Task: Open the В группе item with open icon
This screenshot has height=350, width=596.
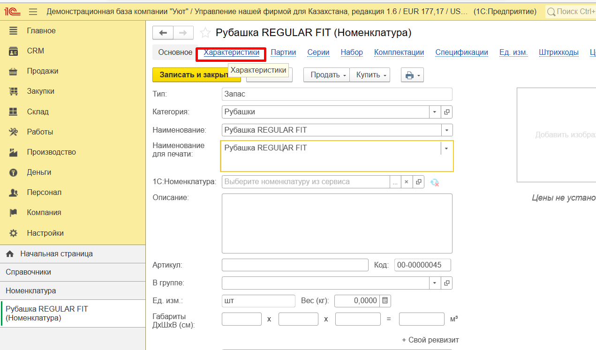Action: [447, 283]
